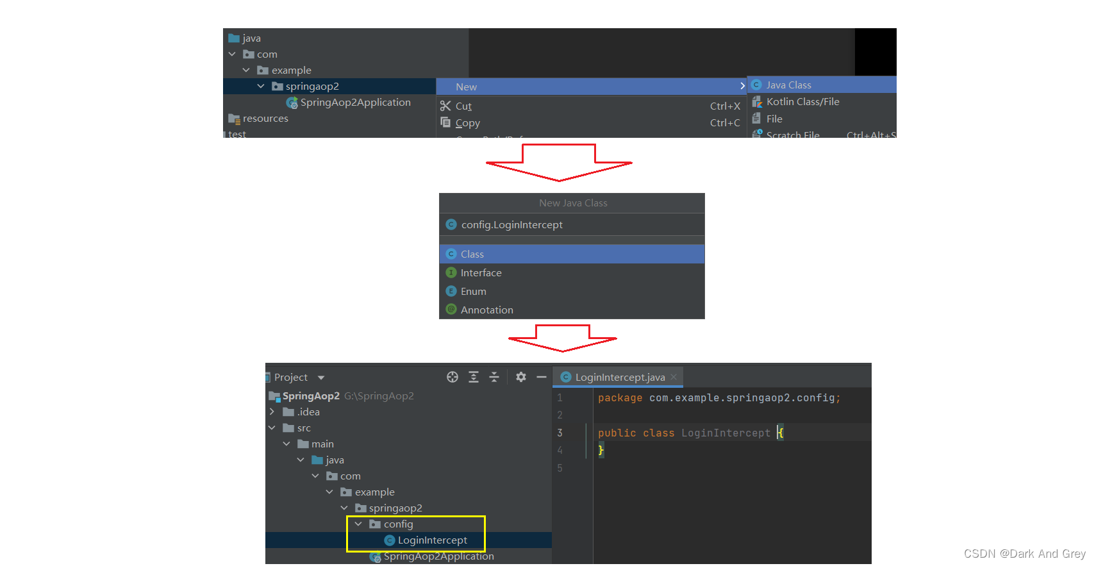
Task: Click the Copy icon in context menu
Action: 445,122
